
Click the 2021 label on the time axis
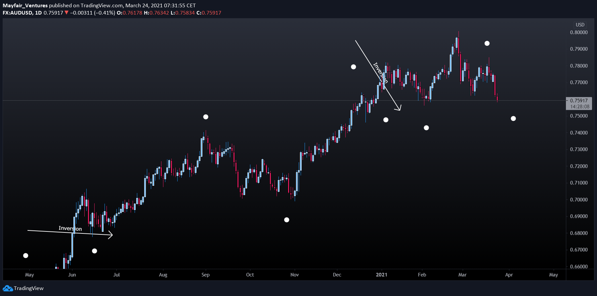coord(382,275)
